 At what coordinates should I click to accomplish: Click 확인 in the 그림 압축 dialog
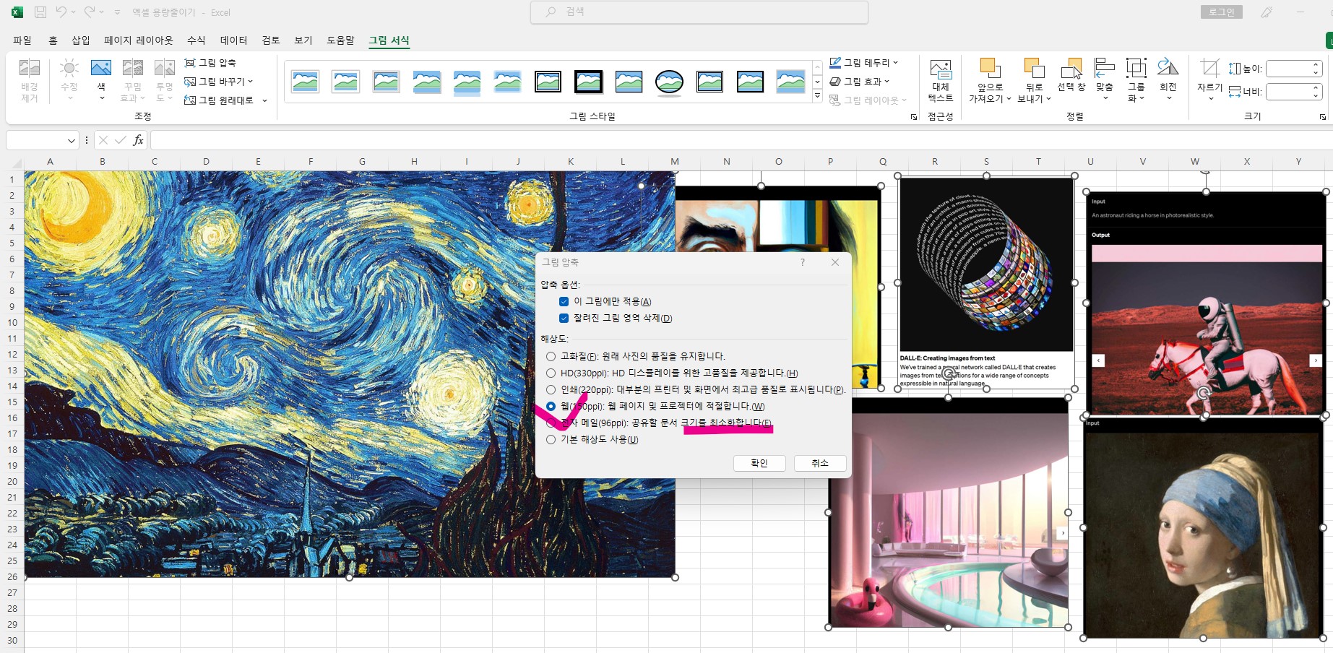759,463
